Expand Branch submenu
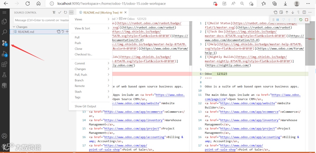The image size is (316, 153). point(90,80)
